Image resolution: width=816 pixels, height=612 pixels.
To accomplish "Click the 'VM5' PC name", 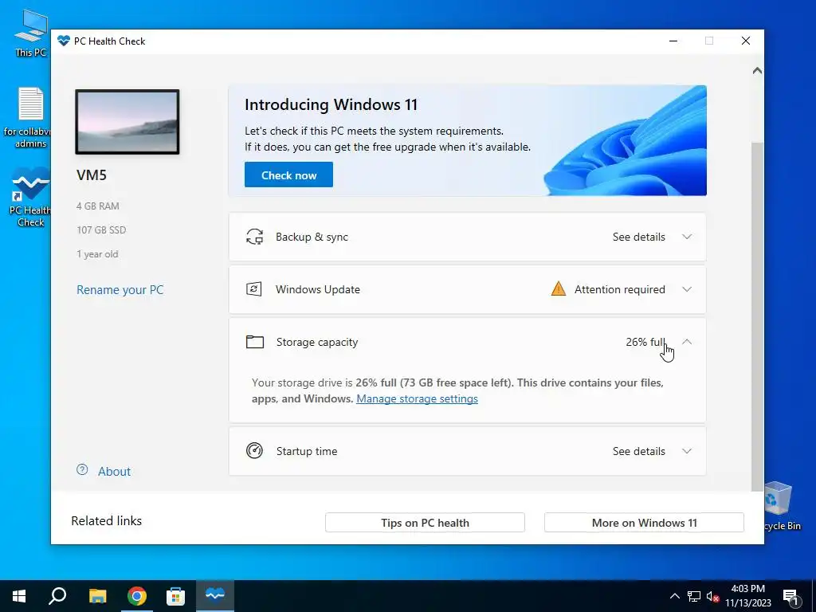I will [x=92, y=175].
